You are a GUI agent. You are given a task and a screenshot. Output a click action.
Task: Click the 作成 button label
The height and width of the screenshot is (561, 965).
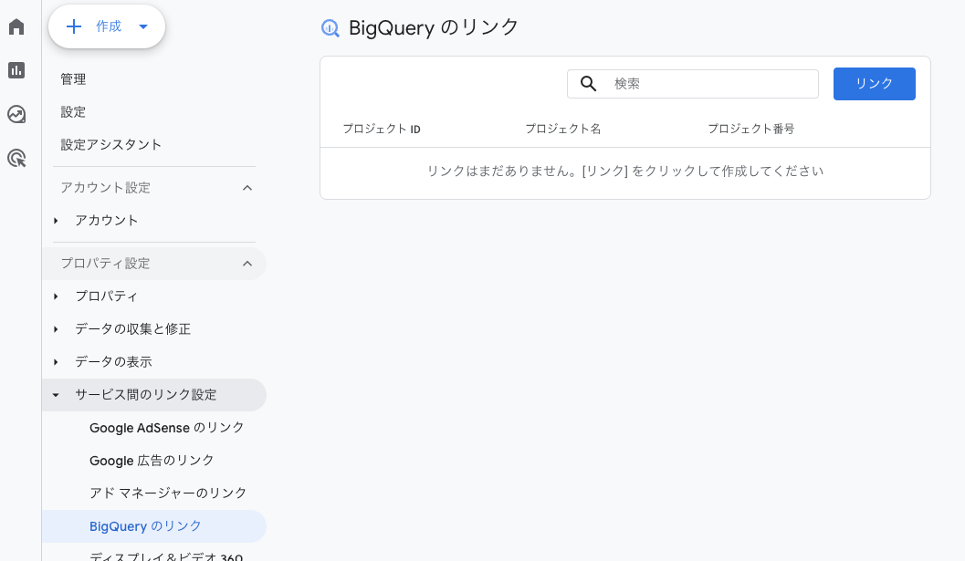tap(109, 26)
